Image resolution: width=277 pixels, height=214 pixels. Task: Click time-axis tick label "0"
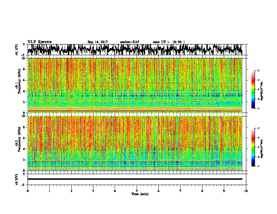28,191
